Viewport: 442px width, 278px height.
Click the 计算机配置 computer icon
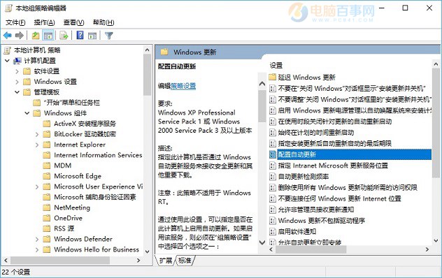[x=17, y=61]
